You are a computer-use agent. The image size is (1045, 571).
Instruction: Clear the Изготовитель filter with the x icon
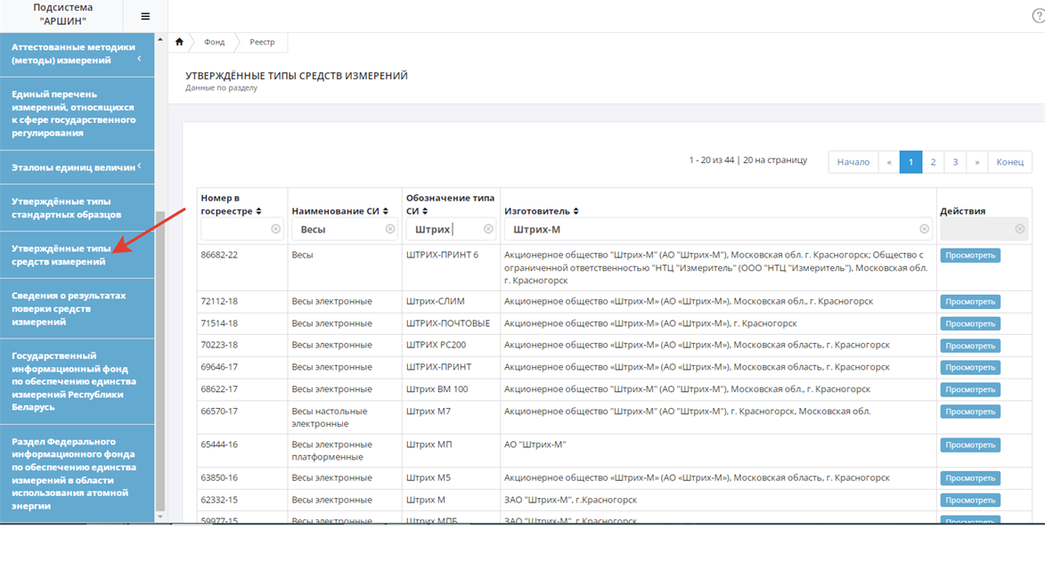pos(924,229)
